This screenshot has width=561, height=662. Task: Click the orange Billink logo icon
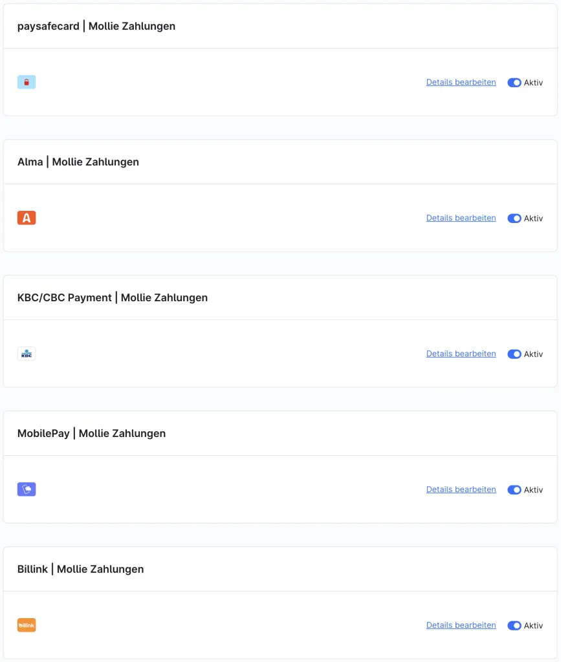27,625
